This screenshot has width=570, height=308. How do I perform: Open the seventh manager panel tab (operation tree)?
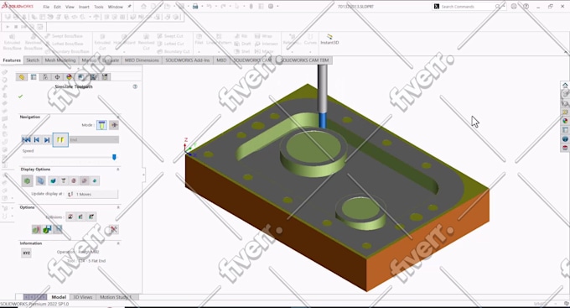pyautogui.click(x=93, y=77)
